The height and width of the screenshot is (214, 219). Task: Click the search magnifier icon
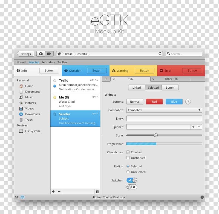click(x=169, y=54)
